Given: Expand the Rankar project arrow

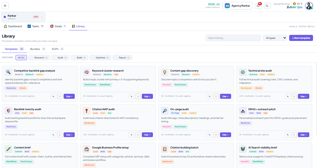Looking at the screenshot, I should click(x=42, y=17).
